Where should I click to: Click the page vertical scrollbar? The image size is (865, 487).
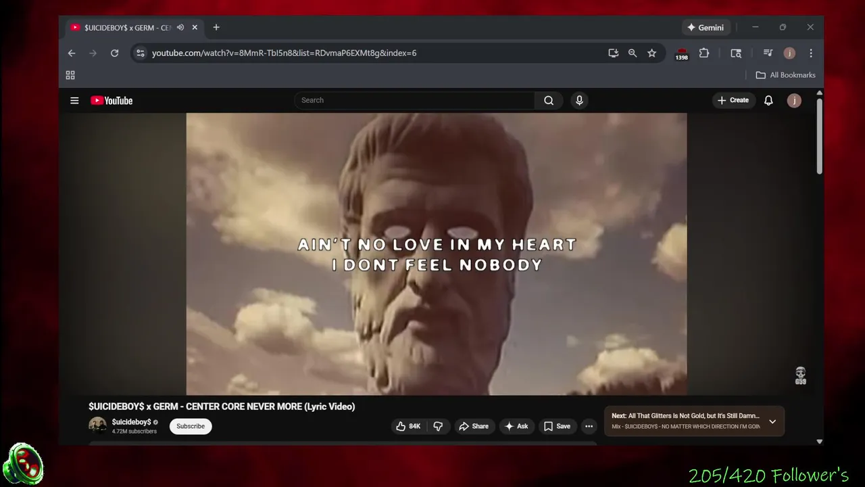[820, 137]
